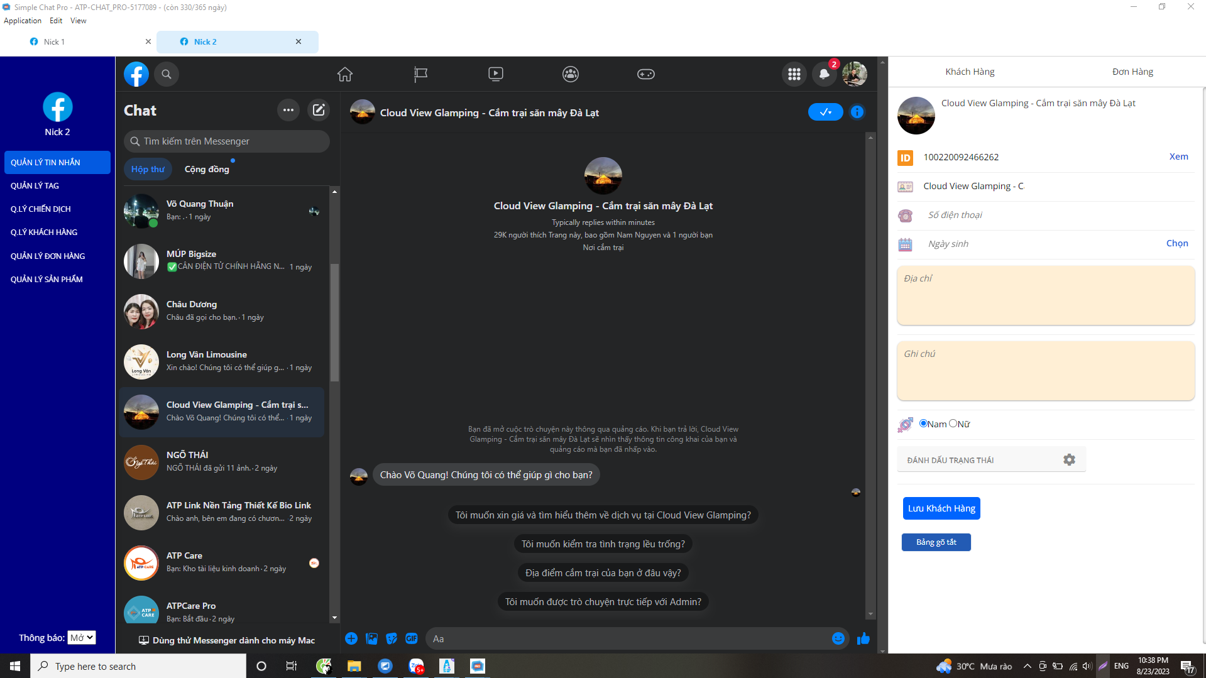Image resolution: width=1206 pixels, height=678 pixels.
Task: Switch to Cộng đồng tab
Action: pos(207,169)
